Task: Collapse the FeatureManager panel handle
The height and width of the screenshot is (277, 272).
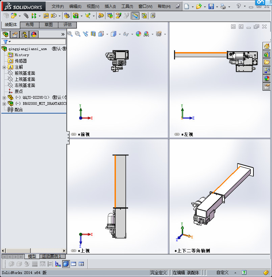Action: click(x=68, y=138)
